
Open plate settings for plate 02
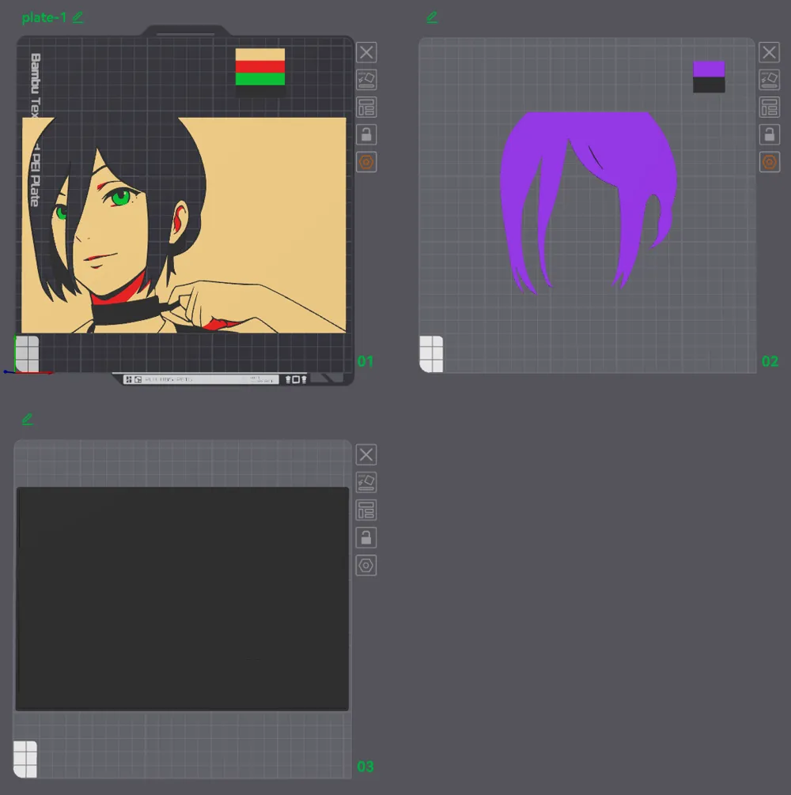pyautogui.click(x=770, y=162)
